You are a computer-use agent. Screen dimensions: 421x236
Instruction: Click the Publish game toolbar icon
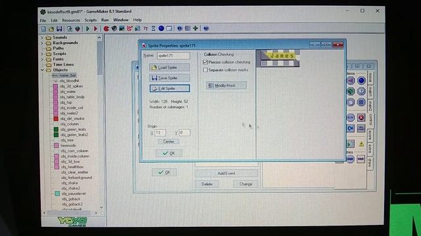(78, 29)
